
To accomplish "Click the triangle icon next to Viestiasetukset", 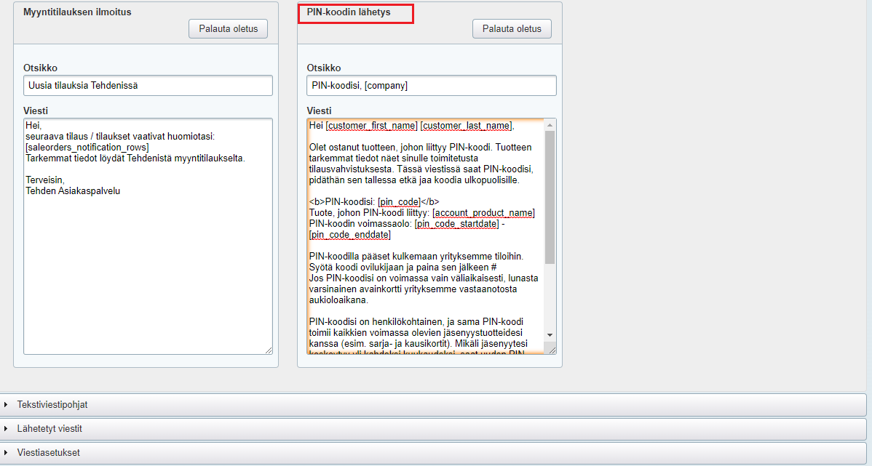I will (7, 453).
